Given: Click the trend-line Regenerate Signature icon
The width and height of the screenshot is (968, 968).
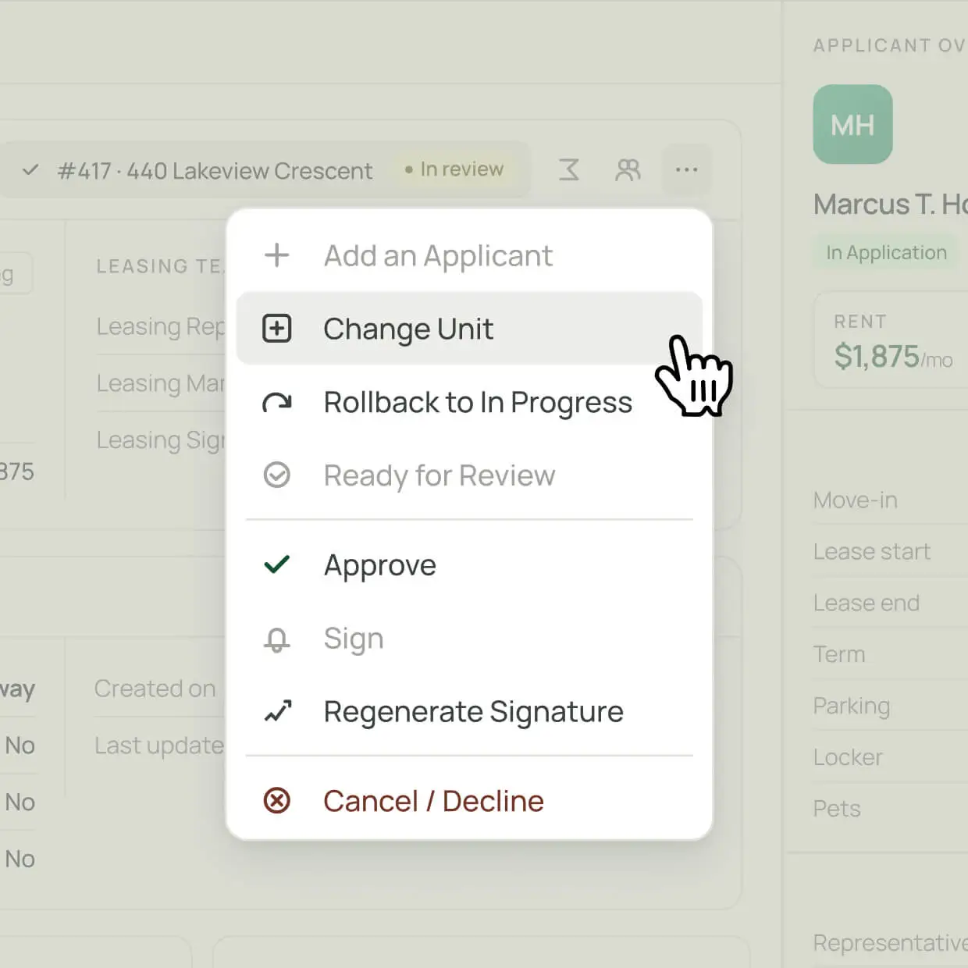Looking at the screenshot, I should 277,711.
